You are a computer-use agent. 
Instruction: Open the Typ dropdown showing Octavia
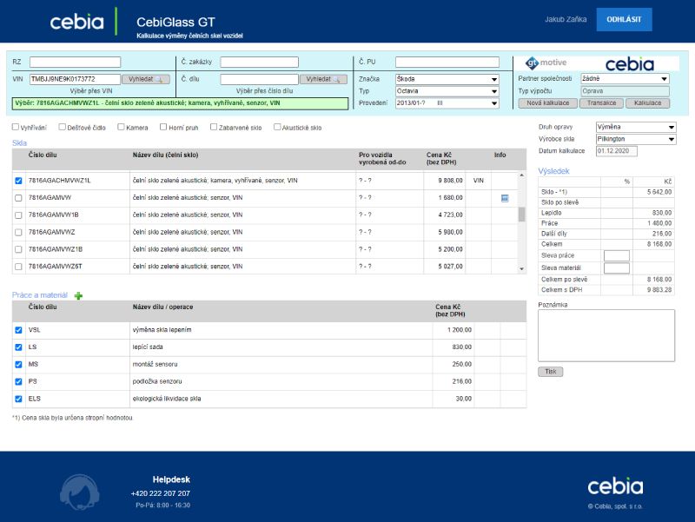(x=447, y=91)
